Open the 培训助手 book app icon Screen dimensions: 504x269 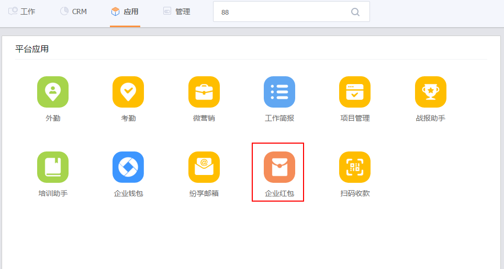click(x=53, y=167)
